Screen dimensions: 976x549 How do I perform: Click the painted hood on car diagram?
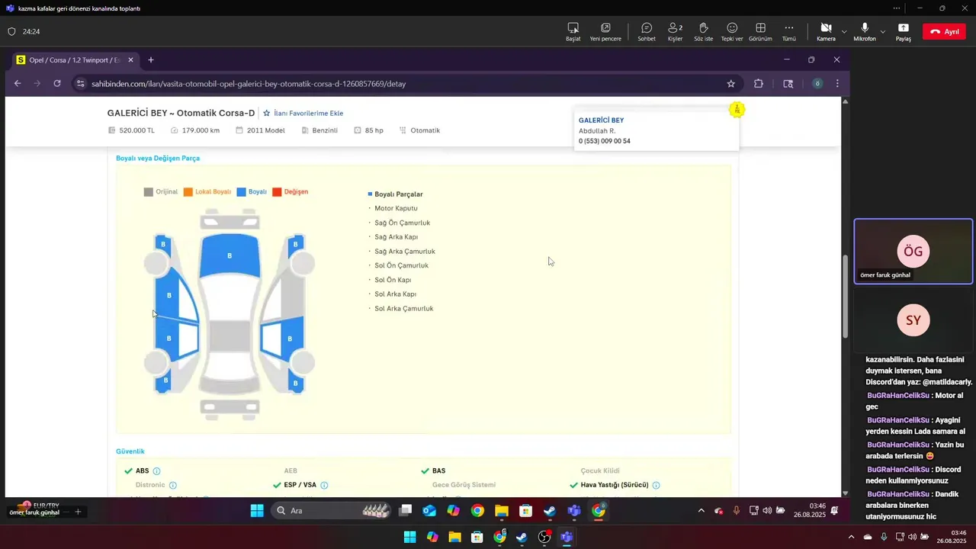coord(230,255)
